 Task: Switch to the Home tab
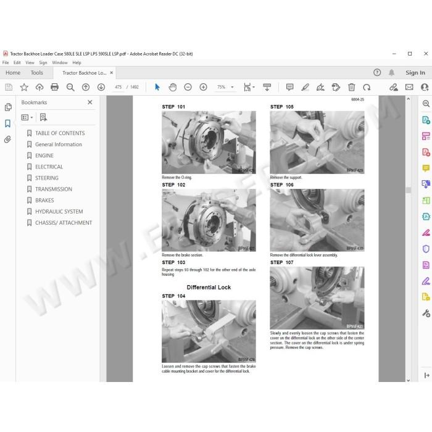(13, 73)
